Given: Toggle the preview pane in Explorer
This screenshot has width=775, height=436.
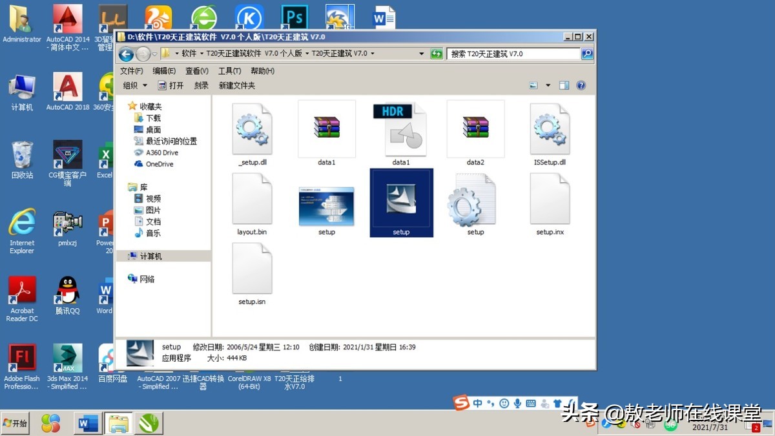Looking at the screenshot, I should 564,85.
